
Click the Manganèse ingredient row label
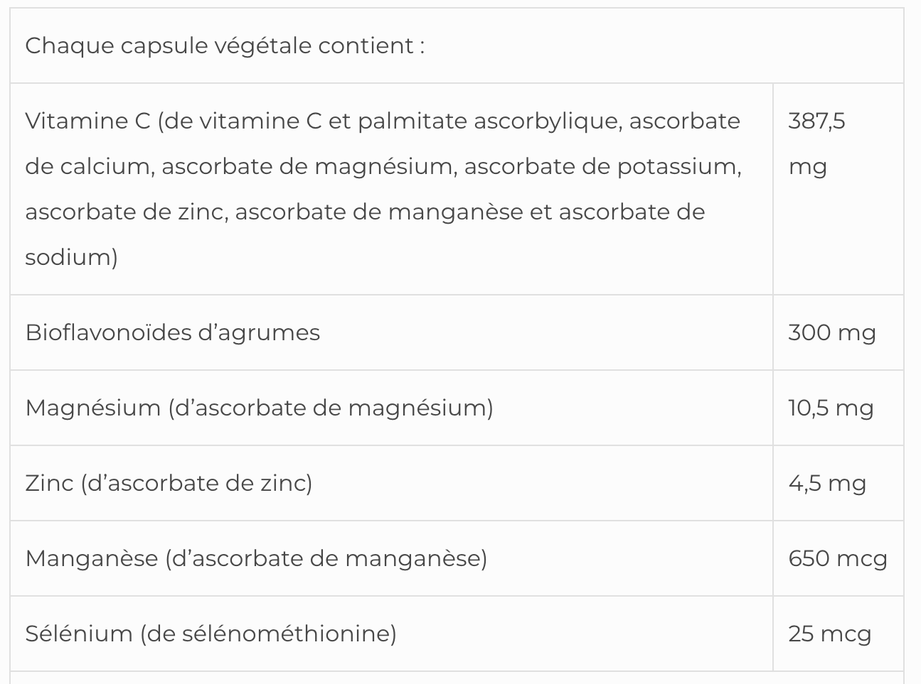click(256, 558)
